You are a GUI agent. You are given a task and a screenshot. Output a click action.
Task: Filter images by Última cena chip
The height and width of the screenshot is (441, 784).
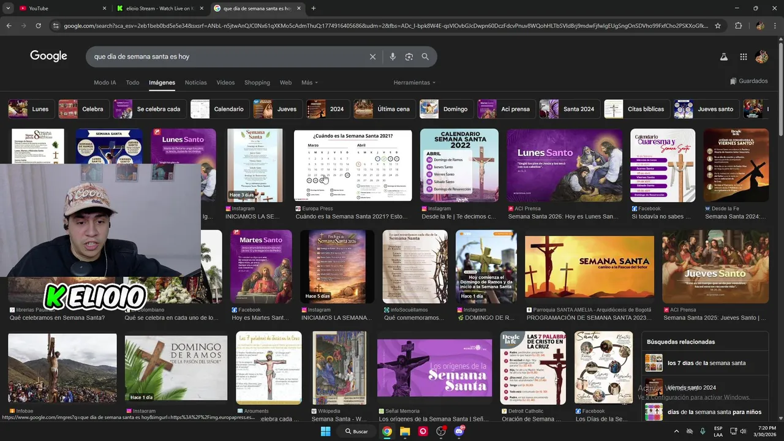(x=385, y=109)
